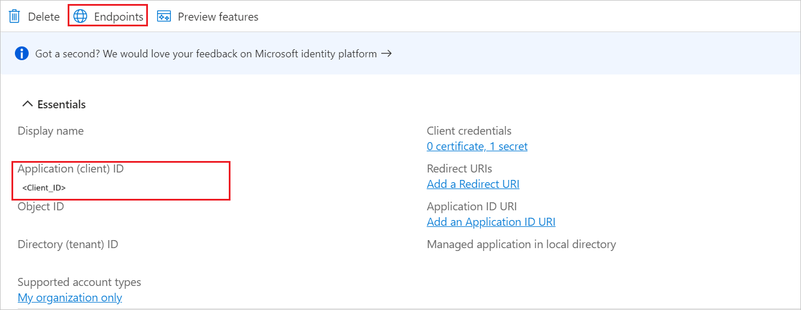This screenshot has height=310, width=801.
Task: Click the Delete trash can icon
Action: 14,16
